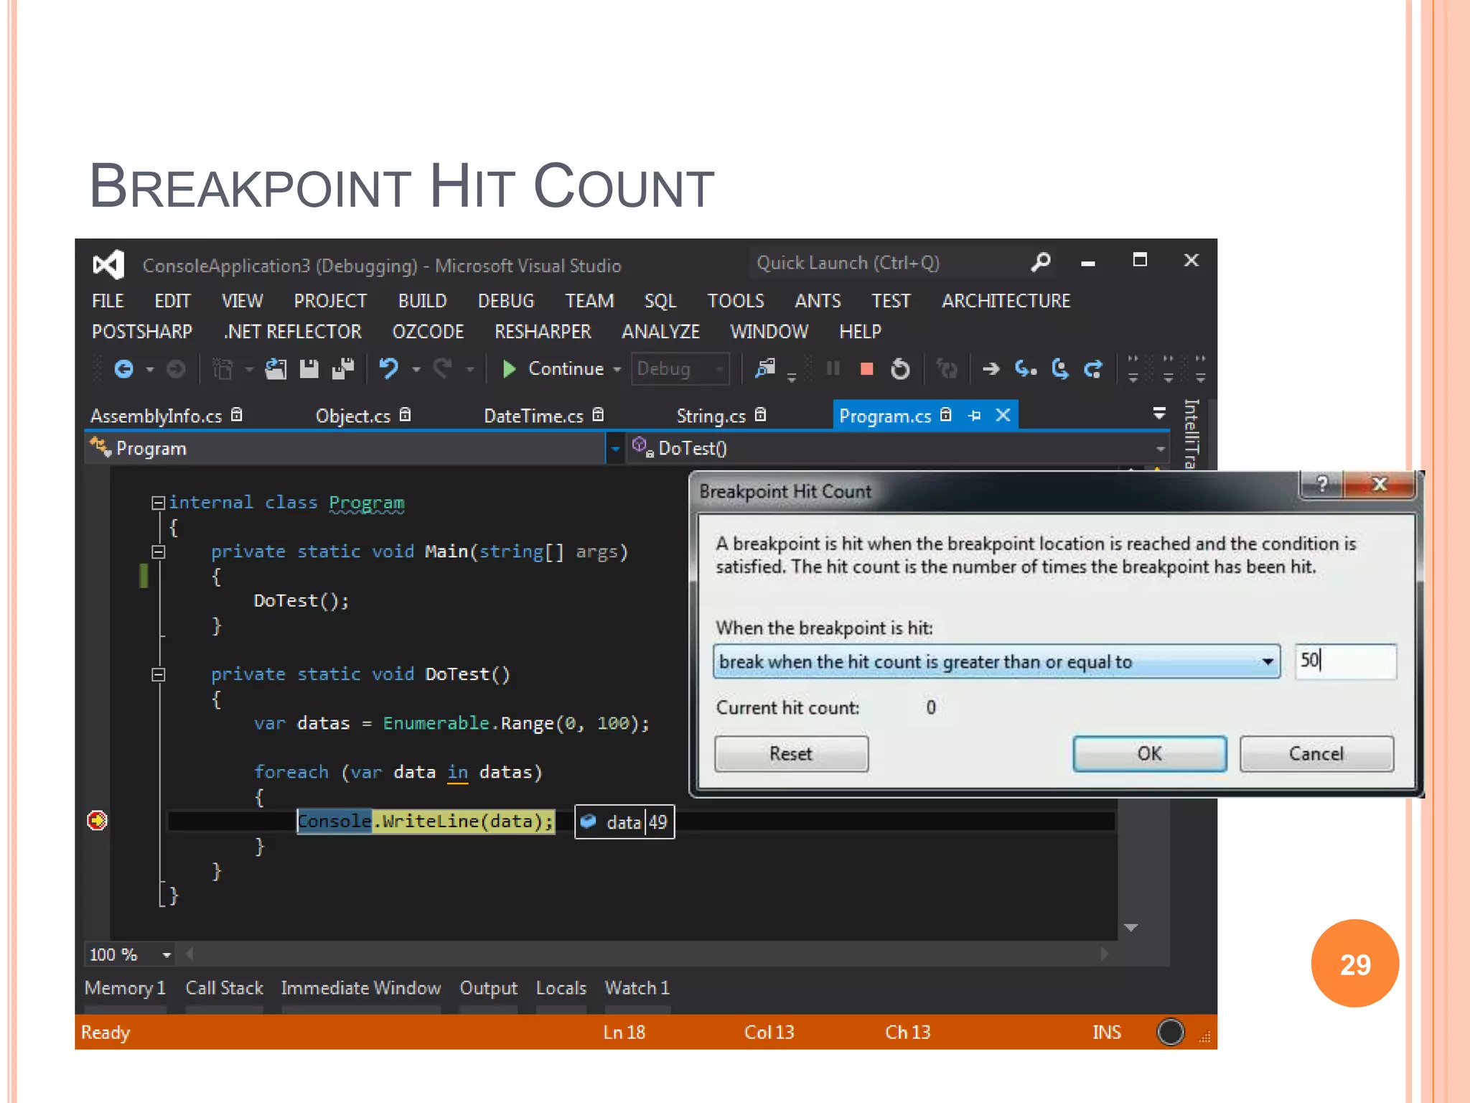1470x1103 pixels.
Task: Collapse the DoTest method region
Action: point(159,674)
